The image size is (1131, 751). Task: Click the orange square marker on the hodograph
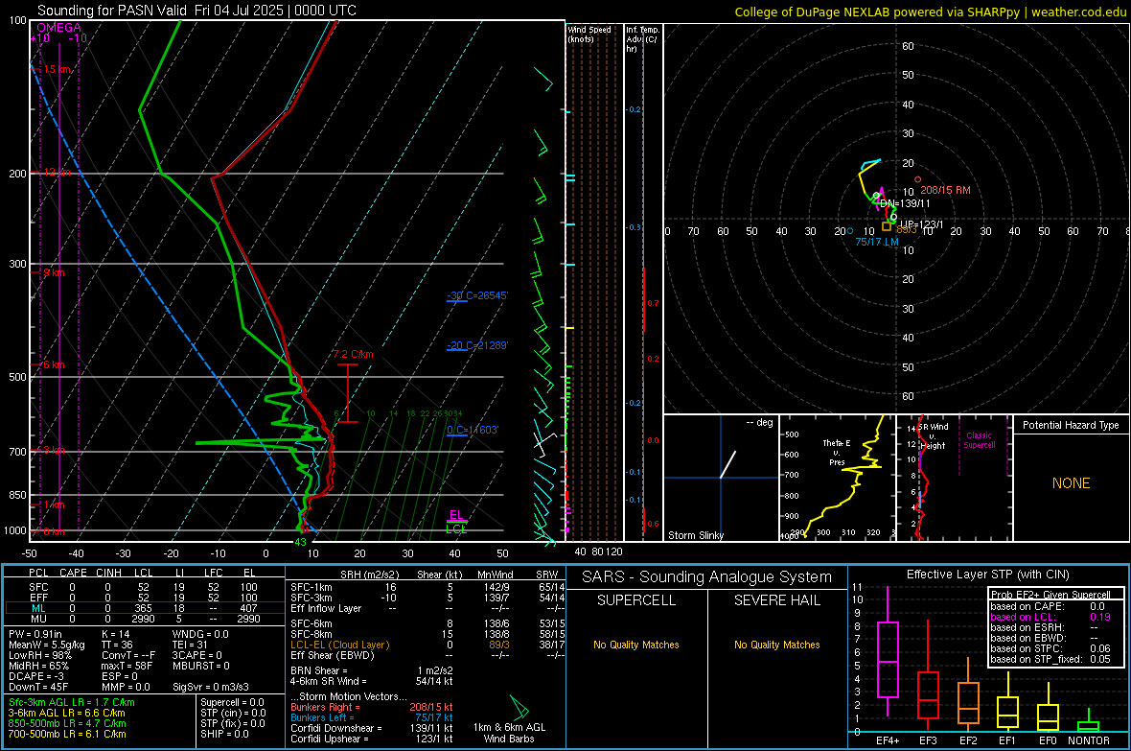click(x=887, y=226)
